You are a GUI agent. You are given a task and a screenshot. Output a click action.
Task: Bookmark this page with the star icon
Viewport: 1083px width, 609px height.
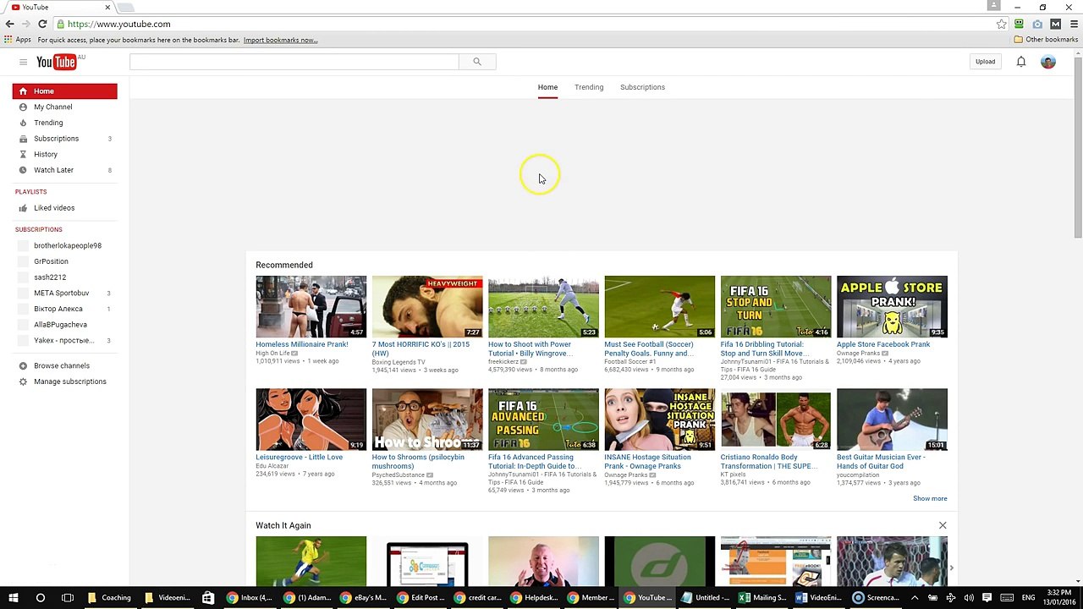coord(1002,24)
